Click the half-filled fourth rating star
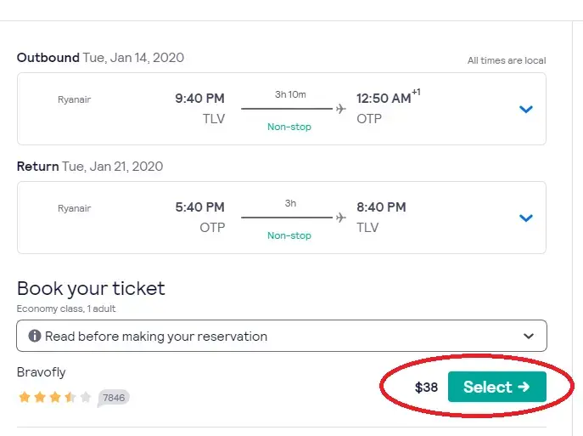The image size is (583, 436). click(x=70, y=397)
